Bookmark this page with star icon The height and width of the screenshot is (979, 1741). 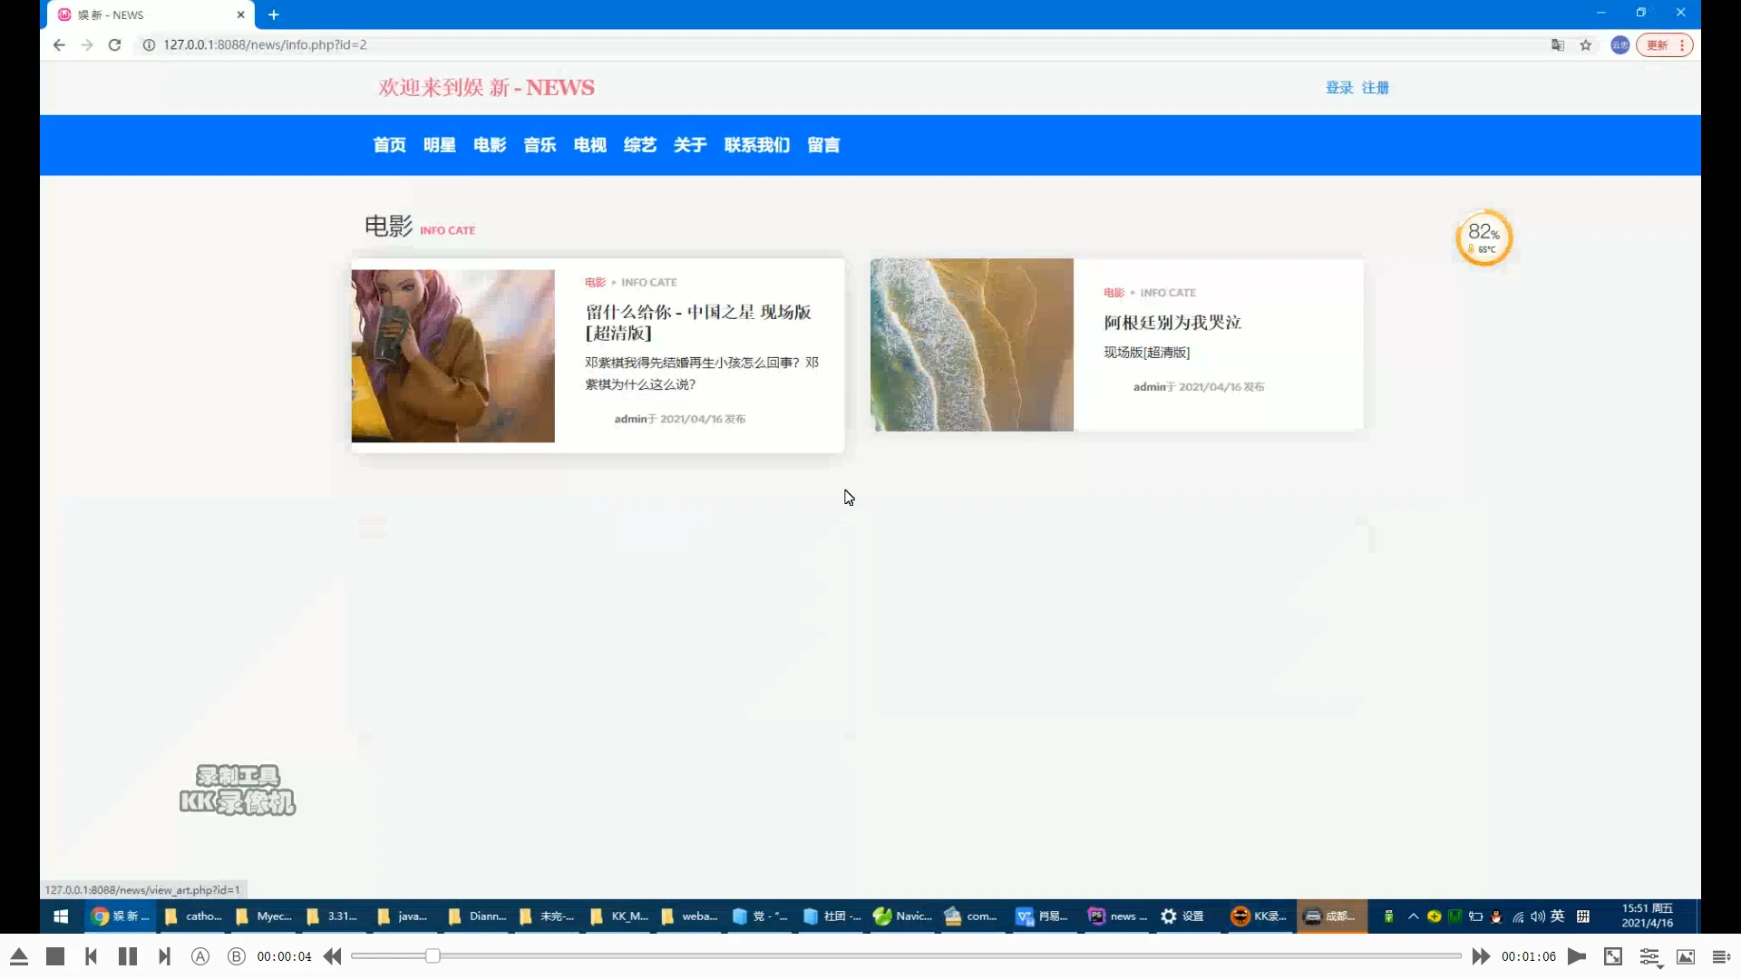(x=1586, y=45)
